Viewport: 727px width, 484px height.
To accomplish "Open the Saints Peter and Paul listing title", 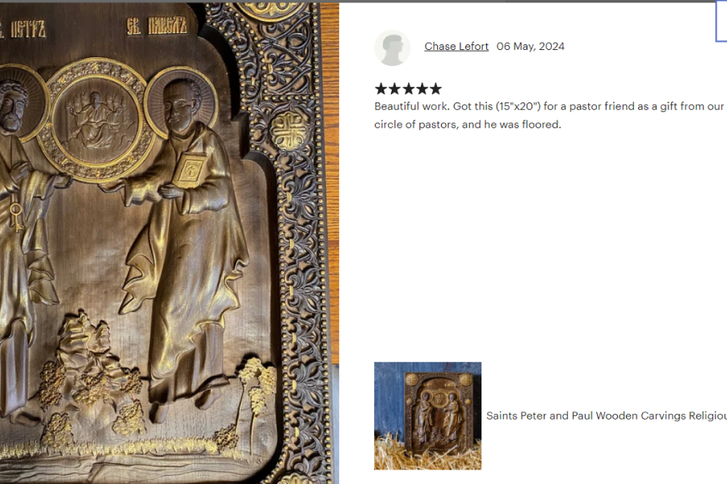I will 607,415.
